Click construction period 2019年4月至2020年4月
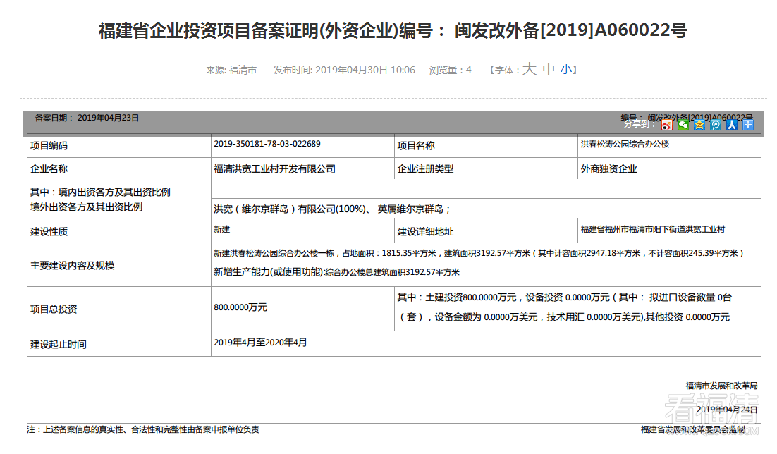The width and height of the screenshot is (777, 454). click(x=260, y=343)
